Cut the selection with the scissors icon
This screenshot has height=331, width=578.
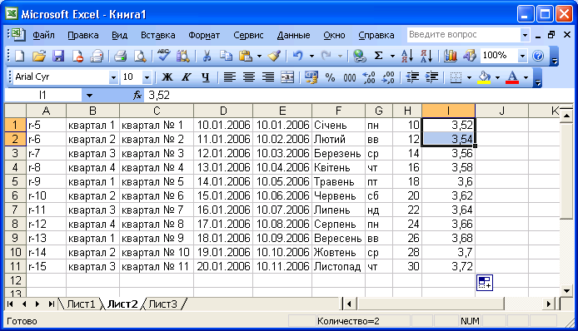(x=207, y=56)
